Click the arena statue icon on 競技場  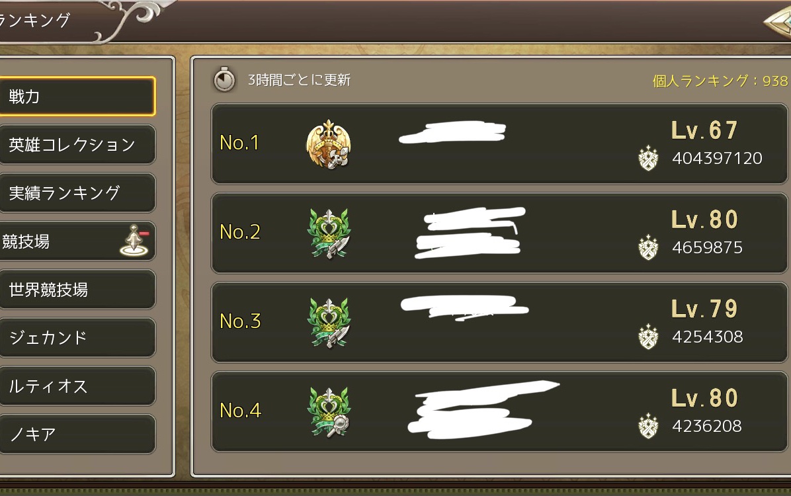tap(134, 240)
